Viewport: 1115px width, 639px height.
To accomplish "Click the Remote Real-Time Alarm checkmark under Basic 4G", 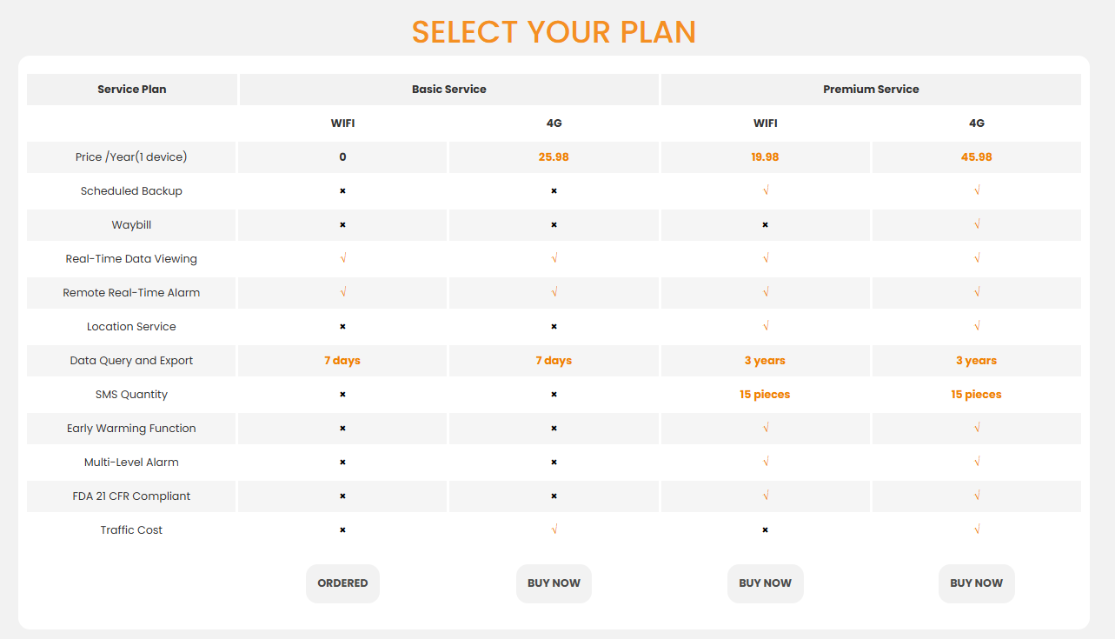I will (554, 292).
